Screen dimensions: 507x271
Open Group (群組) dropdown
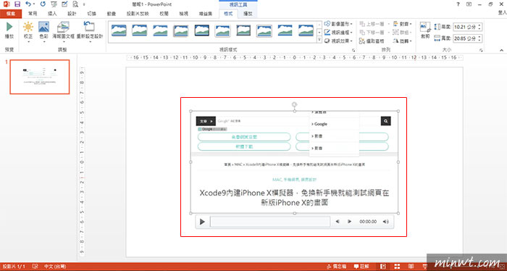coord(402,33)
